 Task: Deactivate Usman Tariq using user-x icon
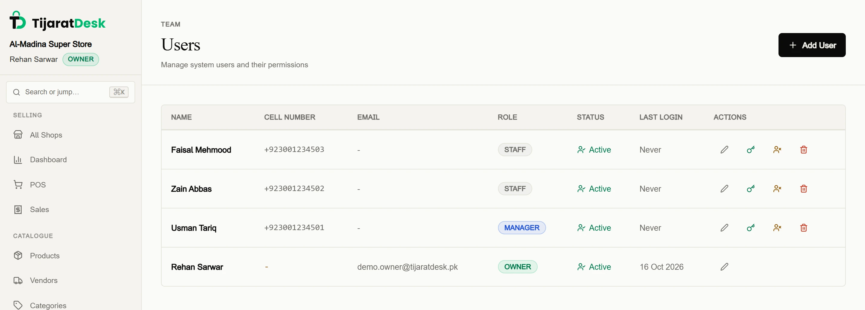(777, 227)
